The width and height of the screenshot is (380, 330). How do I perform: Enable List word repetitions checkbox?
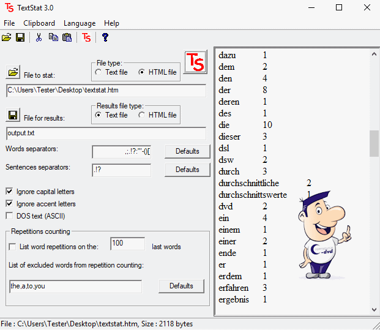[13, 247]
